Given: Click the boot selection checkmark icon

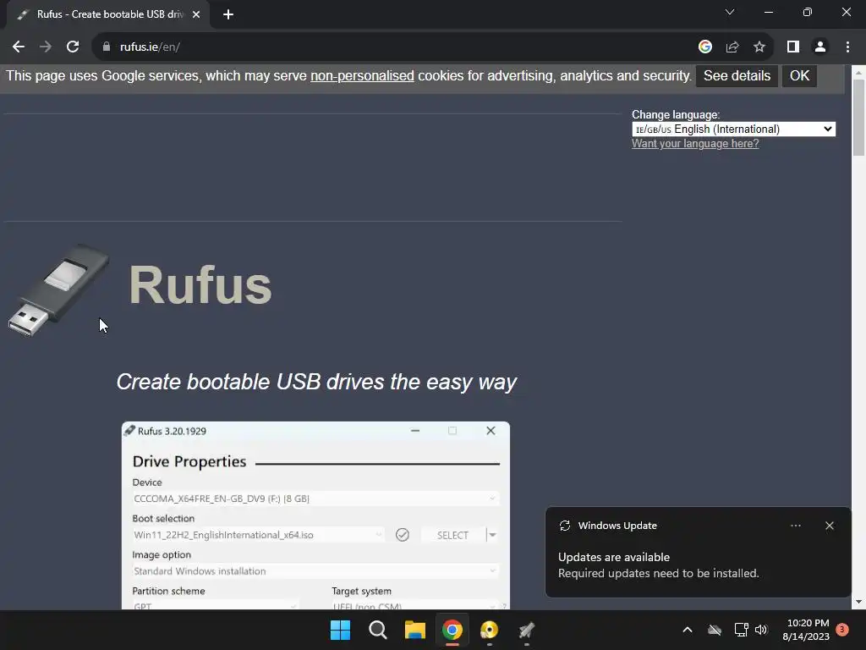Looking at the screenshot, I should [x=402, y=535].
